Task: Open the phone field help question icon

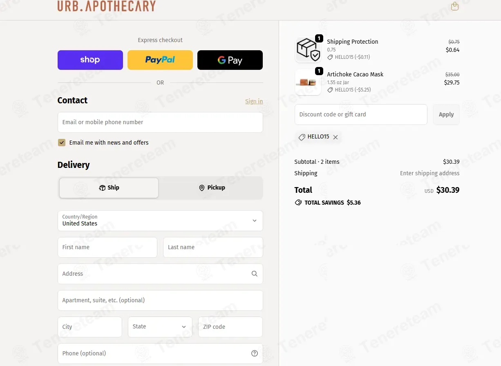Action: 255,353
